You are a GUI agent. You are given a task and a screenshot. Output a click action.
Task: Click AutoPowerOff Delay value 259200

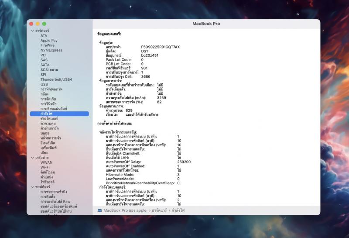(184, 162)
